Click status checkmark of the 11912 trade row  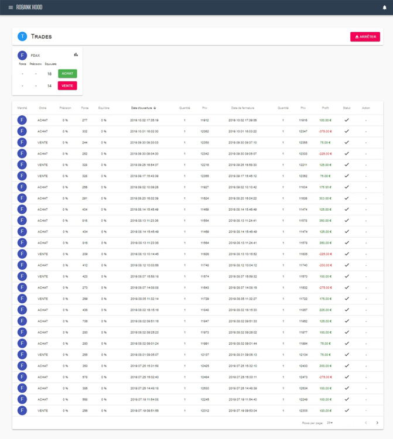tap(346, 120)
